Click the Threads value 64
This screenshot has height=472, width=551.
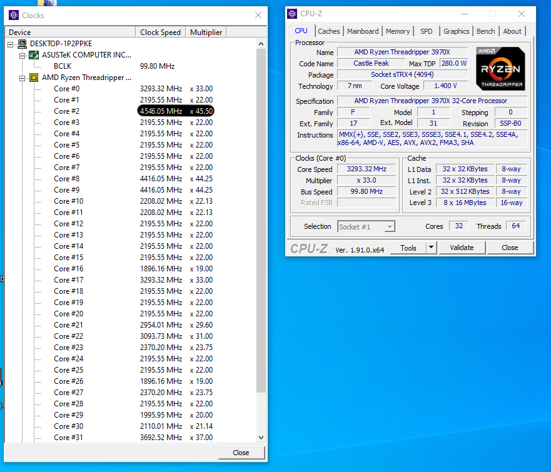pyautogui.click(x=515, y=226)
